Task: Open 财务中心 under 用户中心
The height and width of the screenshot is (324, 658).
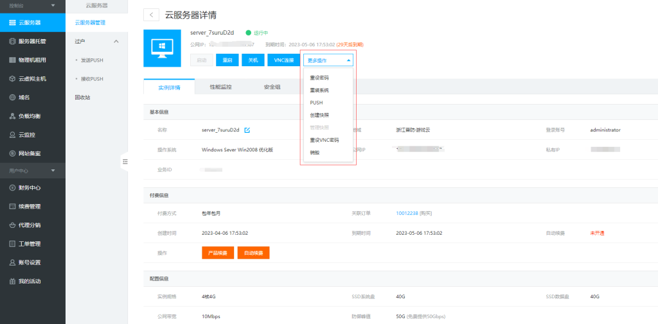Action: click(29, 188)
